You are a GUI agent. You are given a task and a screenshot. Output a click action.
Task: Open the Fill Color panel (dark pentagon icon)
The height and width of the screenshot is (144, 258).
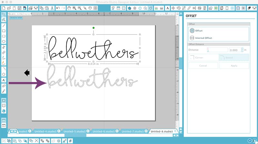pyautogui.click(x=130, y=8)
